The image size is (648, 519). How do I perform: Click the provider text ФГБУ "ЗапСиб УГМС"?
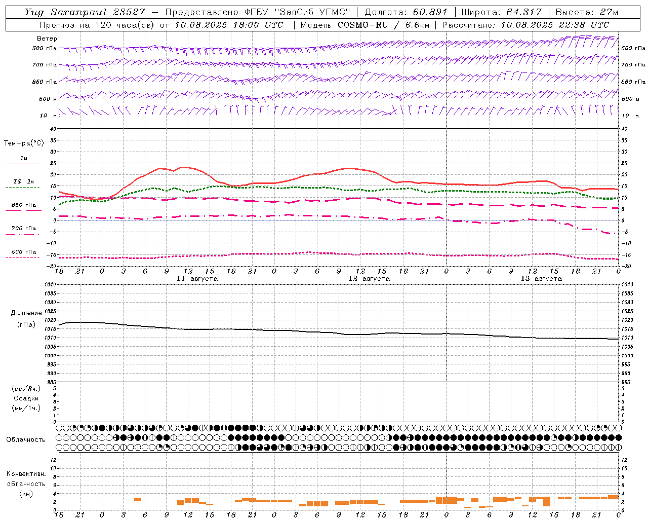[x=297, y=12]
